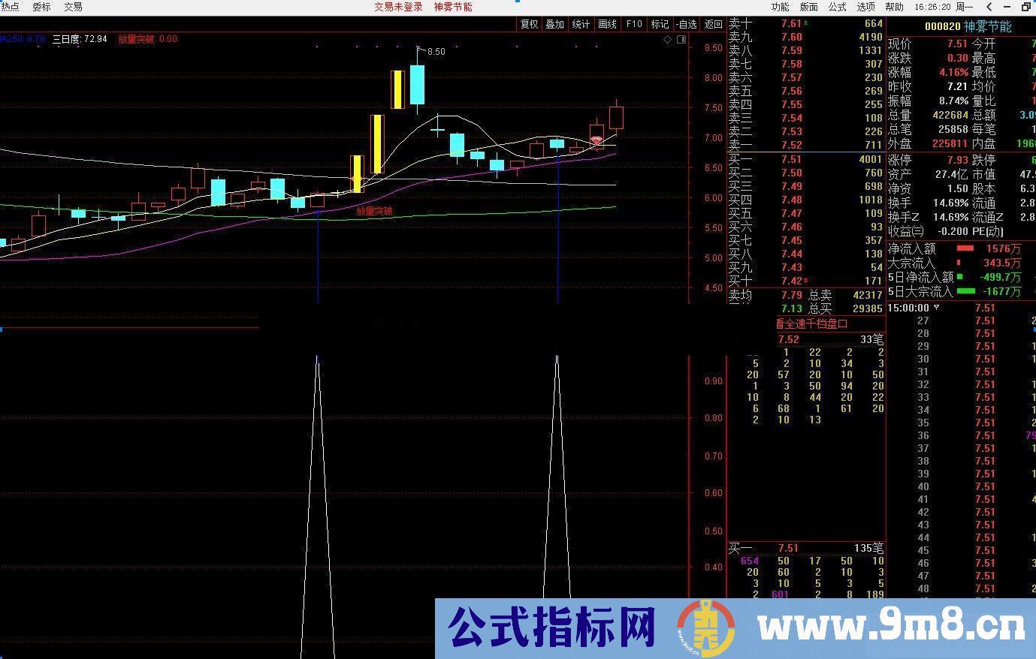Click the 涨停 7.93 value

tap(958, 161)
